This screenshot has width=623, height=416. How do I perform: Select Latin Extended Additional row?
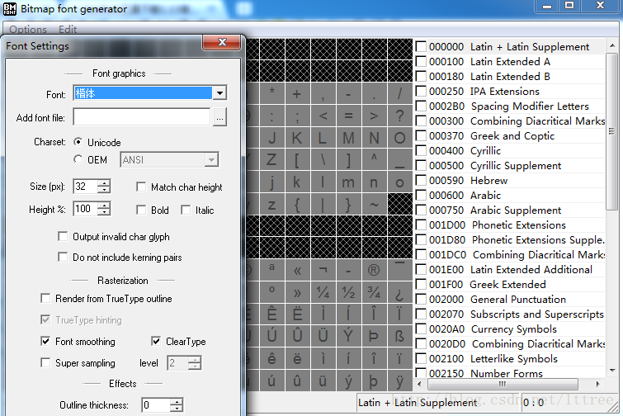[510, 269]
